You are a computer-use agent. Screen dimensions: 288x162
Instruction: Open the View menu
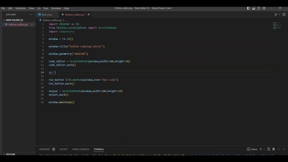31,8
